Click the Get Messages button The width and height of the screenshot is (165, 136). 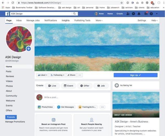coord(65,107)
